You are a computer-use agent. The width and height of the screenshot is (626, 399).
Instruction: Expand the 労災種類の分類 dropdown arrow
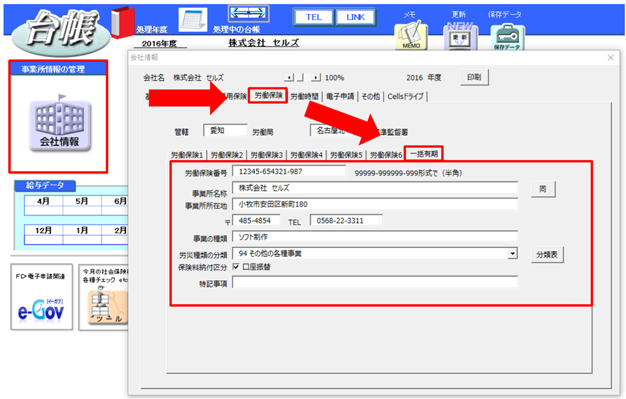point(513,254)
